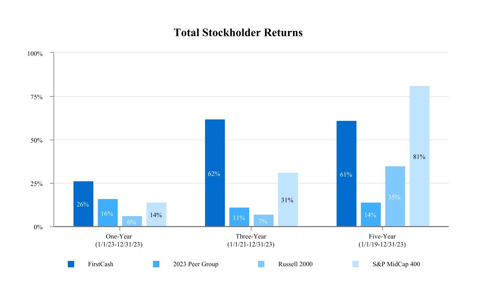Select the Russell 2000 legend swatch
Screen dimensions: 477x300
click(x=261, y=264)
